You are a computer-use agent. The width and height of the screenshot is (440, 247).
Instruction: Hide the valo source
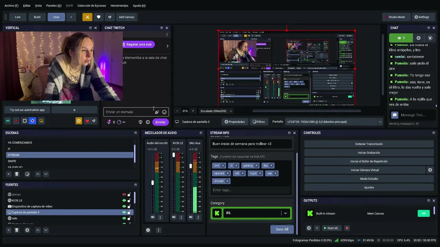124,218
